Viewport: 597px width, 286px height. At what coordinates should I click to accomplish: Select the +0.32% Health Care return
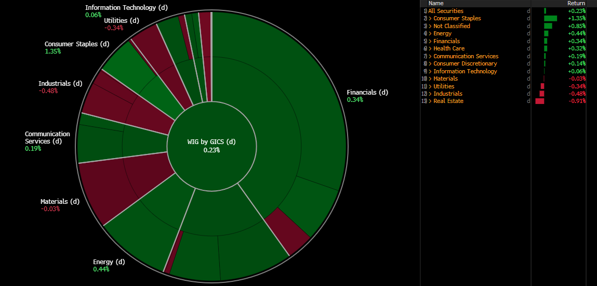[x=577, y=48]
